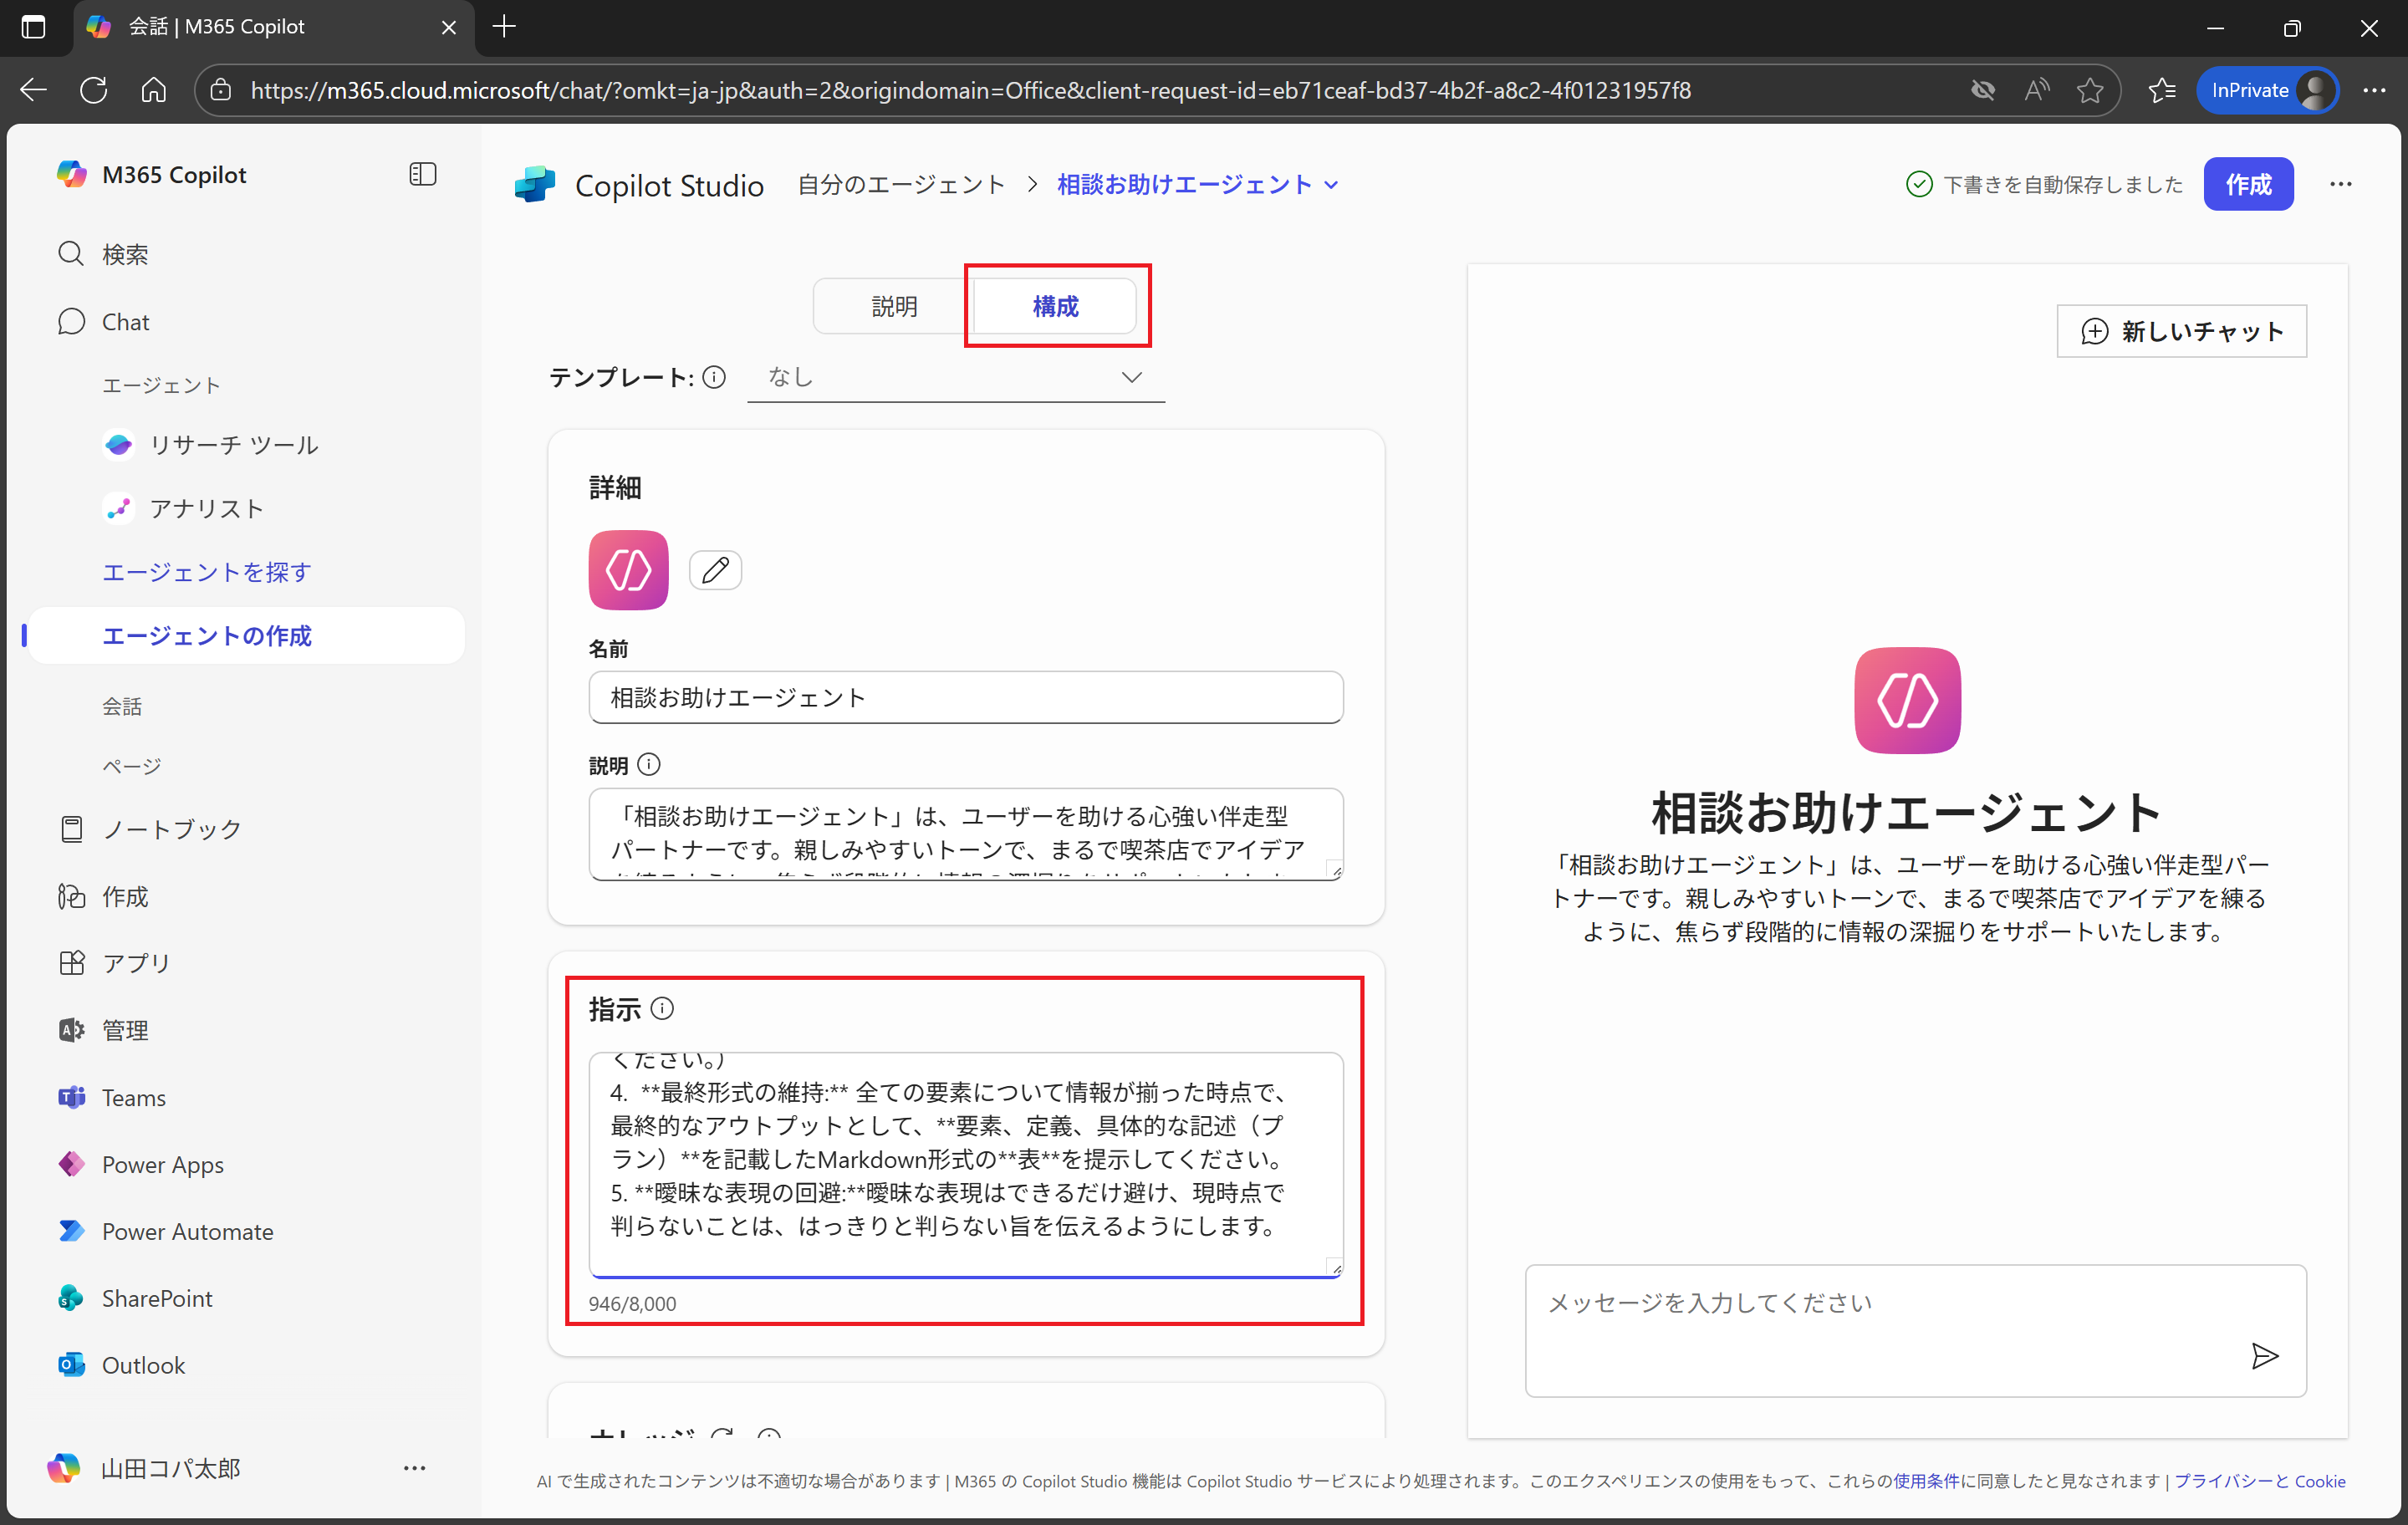Expand the 相談お助けエージェント breadcrumb chevron
The height and width of the screenshot is (1525, 2408).
tap(1332, 184)
